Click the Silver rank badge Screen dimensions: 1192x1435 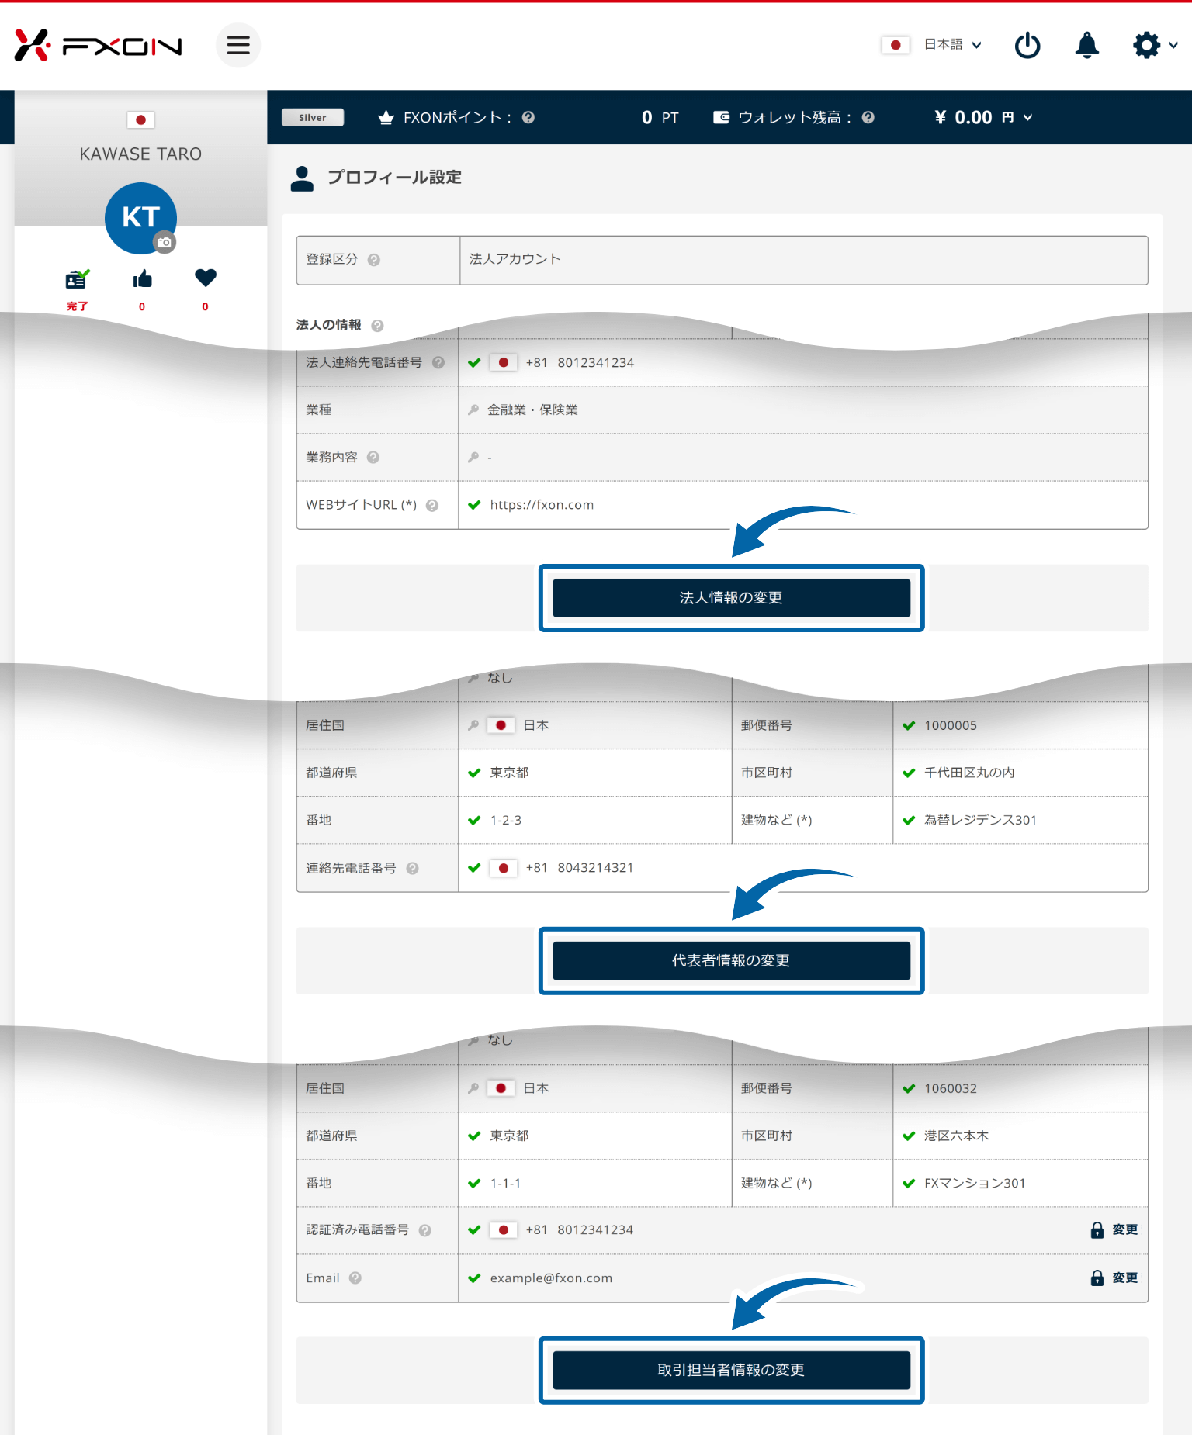pyautogui.click(x=313, y=117)
